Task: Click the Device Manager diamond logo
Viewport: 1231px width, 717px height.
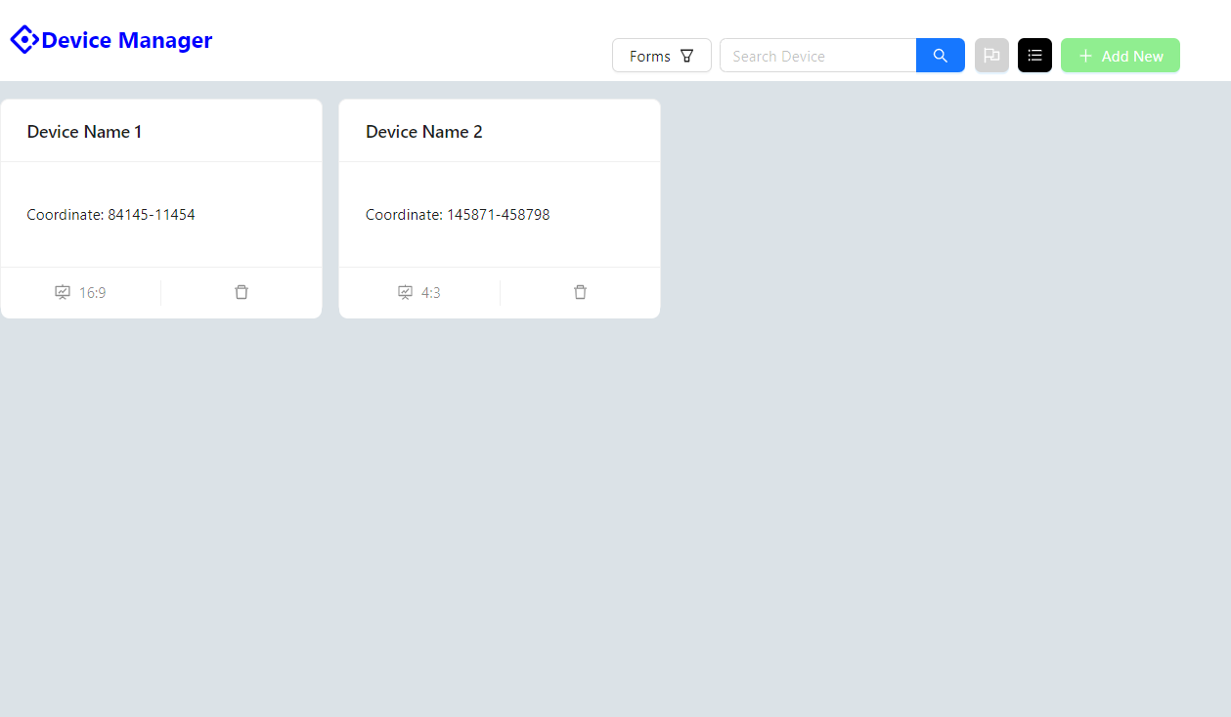Action: point(23,39)
